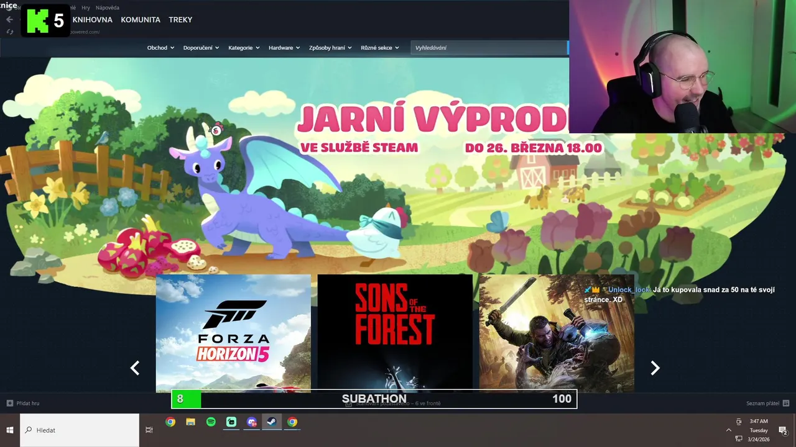796x447 pixels.
Task: Open Spotify from the taskbar
Action: click(x=211, y=422)
